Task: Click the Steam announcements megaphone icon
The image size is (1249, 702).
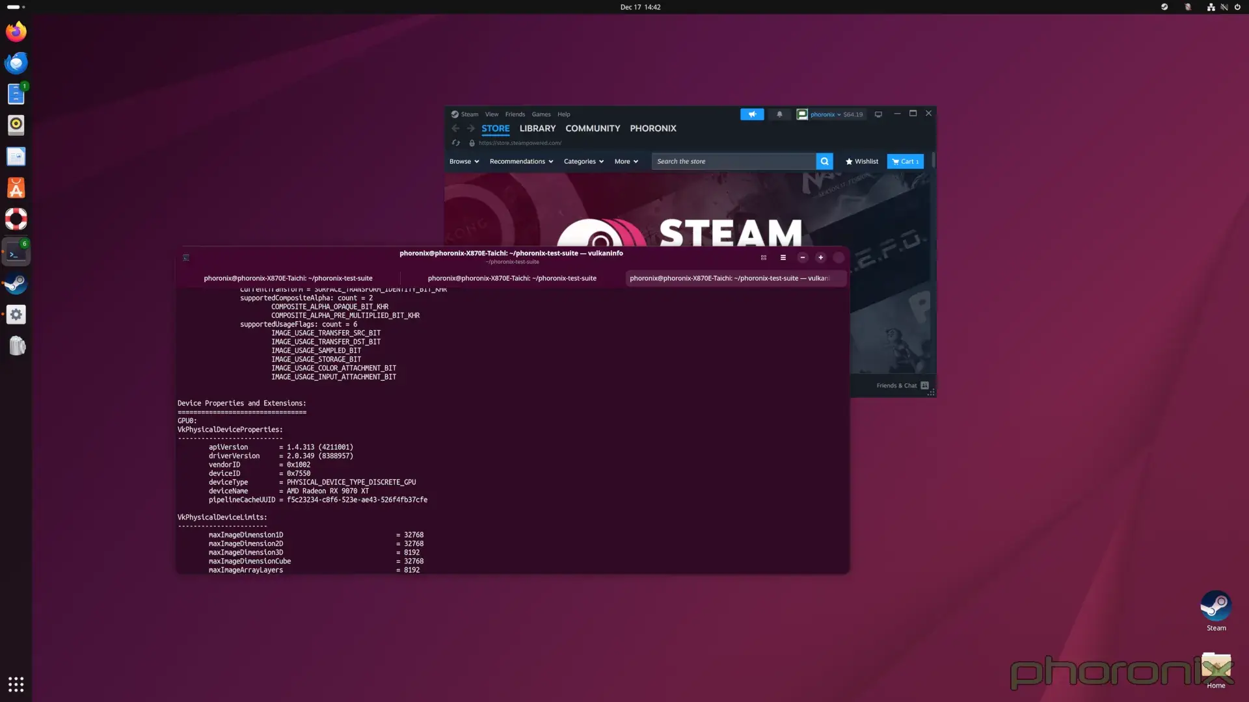Action: coord(752,114)
